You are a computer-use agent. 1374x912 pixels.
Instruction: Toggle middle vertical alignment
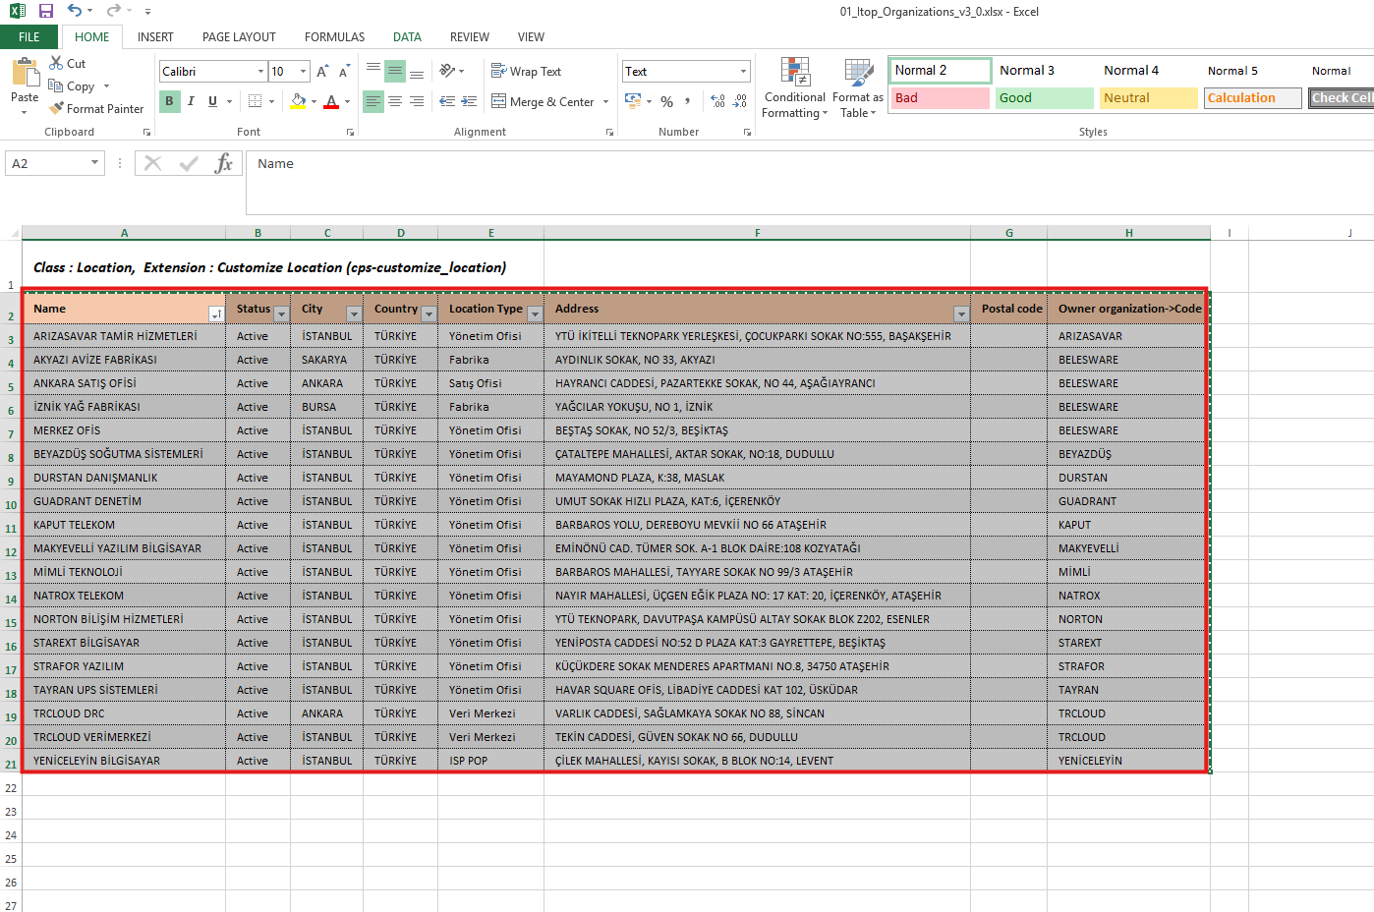[395, 71]
